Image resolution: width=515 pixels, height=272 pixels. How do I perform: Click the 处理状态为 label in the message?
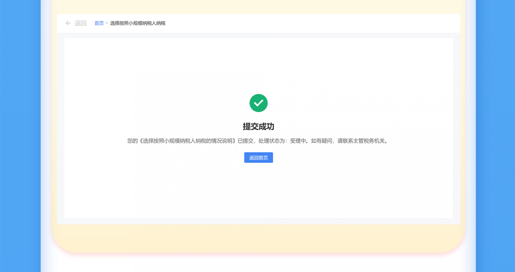[x=271, y=141]
